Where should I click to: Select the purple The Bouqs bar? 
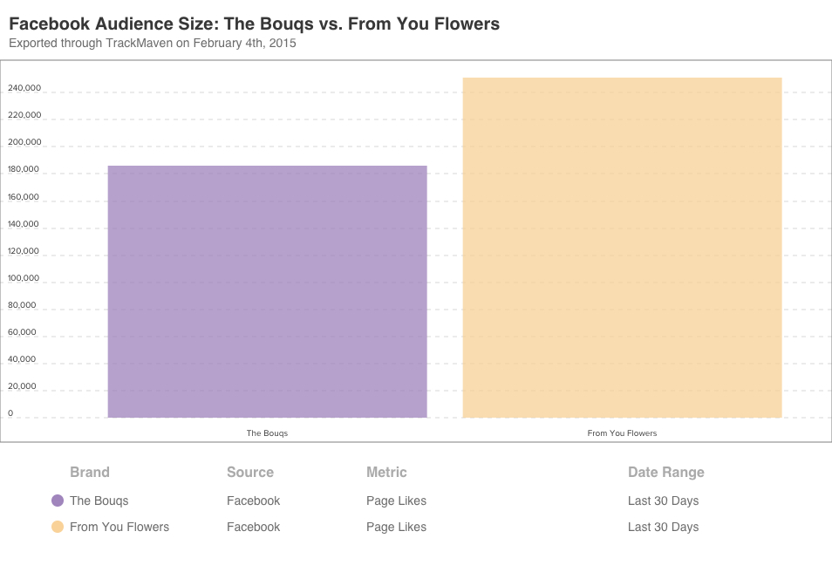pyautogui.click(x=267, y=291)
